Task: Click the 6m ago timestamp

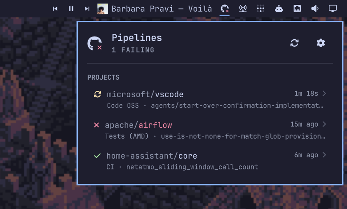Action: point(306,155)
